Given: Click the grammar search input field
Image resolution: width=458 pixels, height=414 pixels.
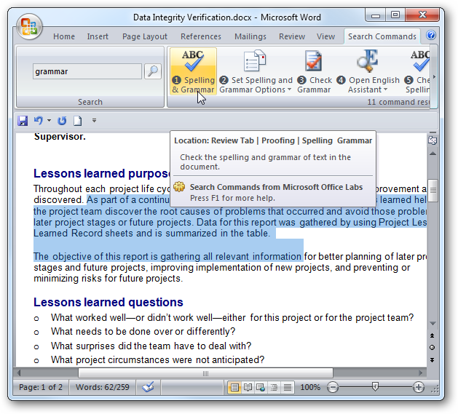Looking at the screenshot, I should [x=87, y=71].
